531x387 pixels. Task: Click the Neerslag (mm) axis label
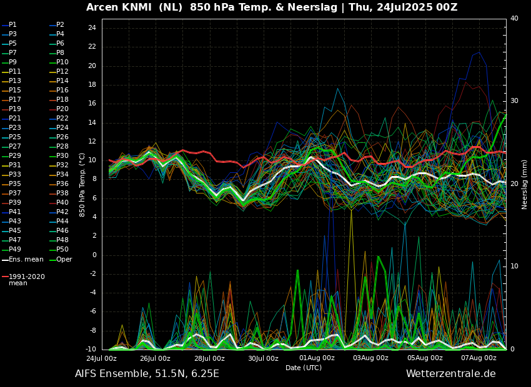coord(525,184)
